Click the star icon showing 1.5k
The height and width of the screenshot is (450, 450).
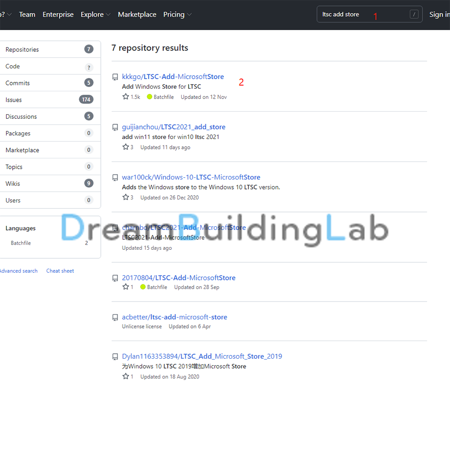[126, 97]
